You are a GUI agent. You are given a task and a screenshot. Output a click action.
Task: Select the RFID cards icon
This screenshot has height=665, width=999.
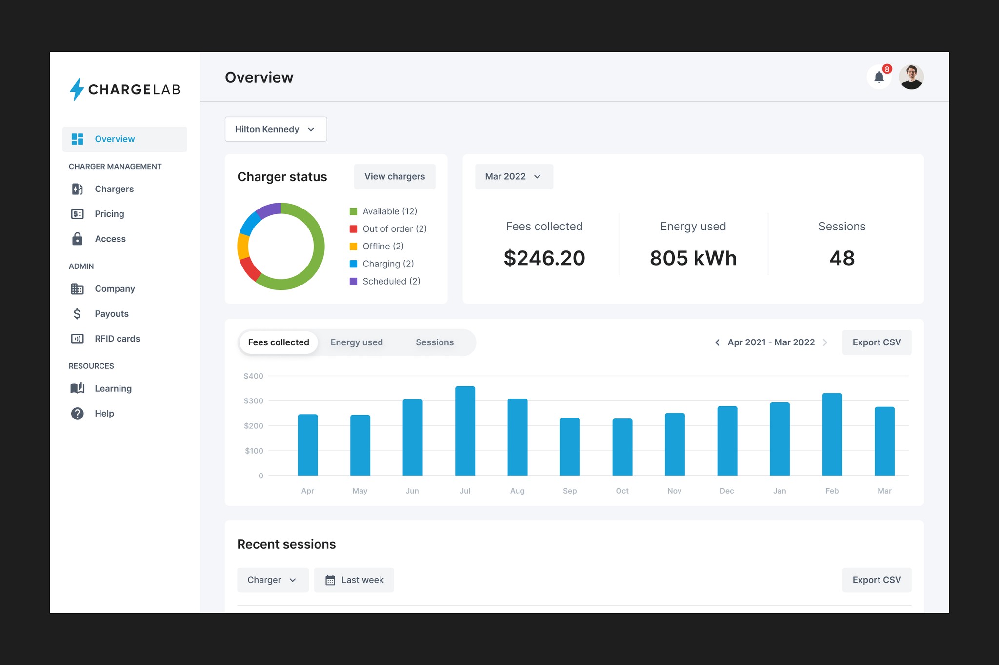click(x=78, y=339)
